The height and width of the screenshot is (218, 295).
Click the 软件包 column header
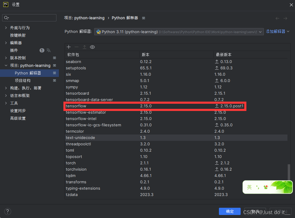[102, 55]
